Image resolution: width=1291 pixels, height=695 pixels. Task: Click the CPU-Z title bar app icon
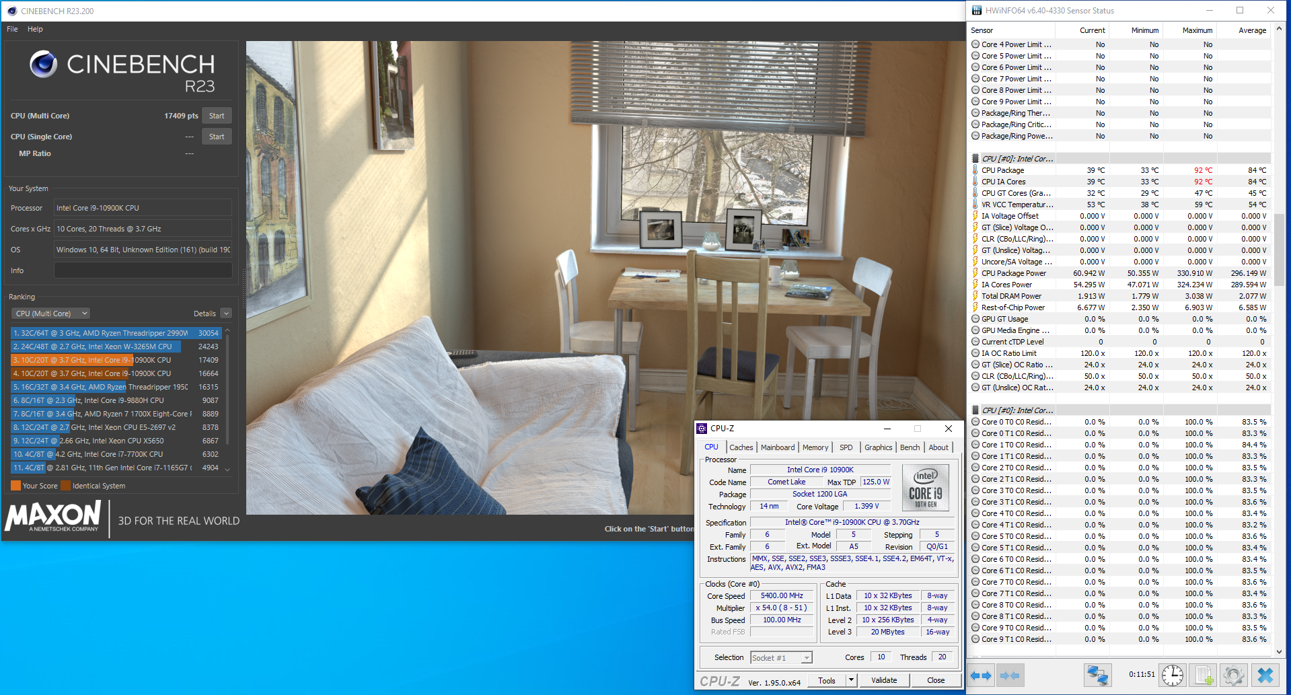702,429
